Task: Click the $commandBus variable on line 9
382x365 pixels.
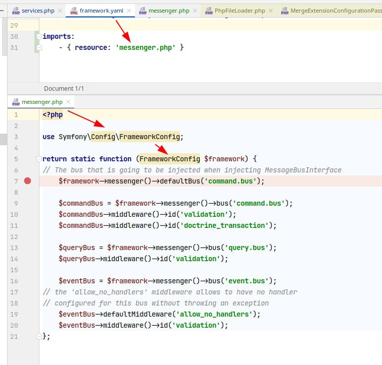Action: point(81,203)
